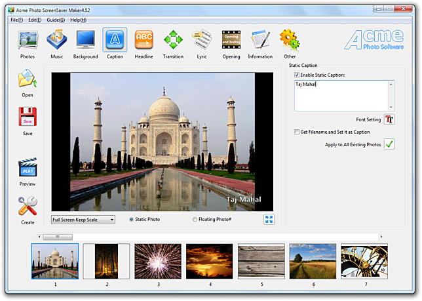Click the Taj Mahal preview image

coord(163,142)
